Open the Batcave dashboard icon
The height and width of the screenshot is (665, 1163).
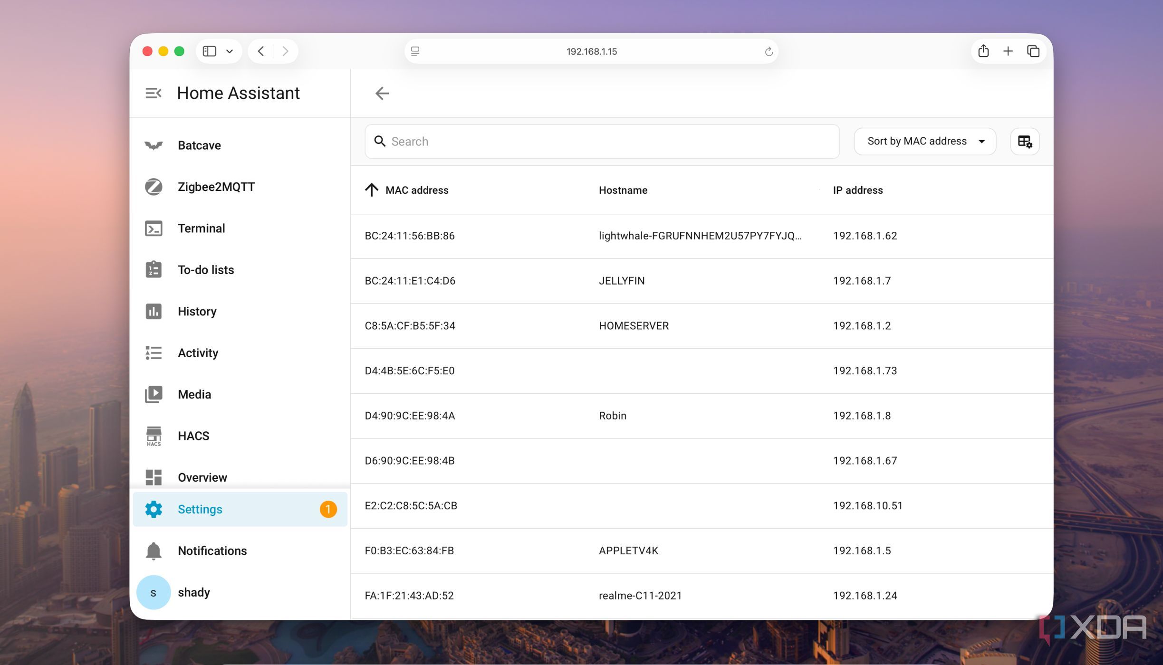[x=154, y=145]
